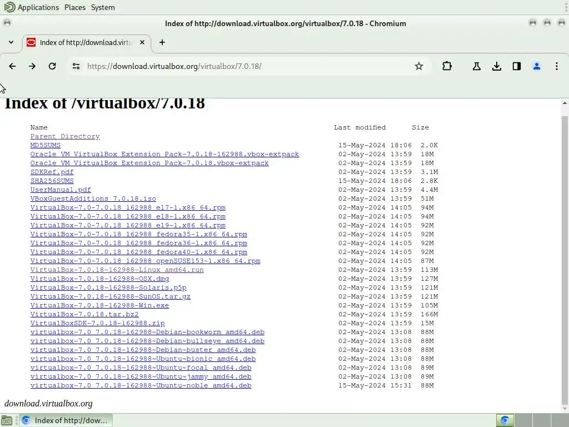Open the Places menu
This screenshot has width=569, height=427.
pos(75,7)
